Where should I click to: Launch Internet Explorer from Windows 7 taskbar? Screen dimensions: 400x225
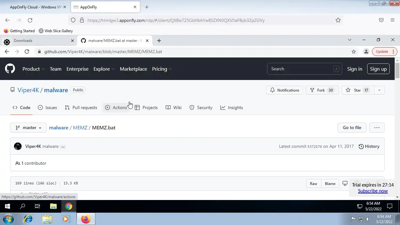tap(28, 219)
